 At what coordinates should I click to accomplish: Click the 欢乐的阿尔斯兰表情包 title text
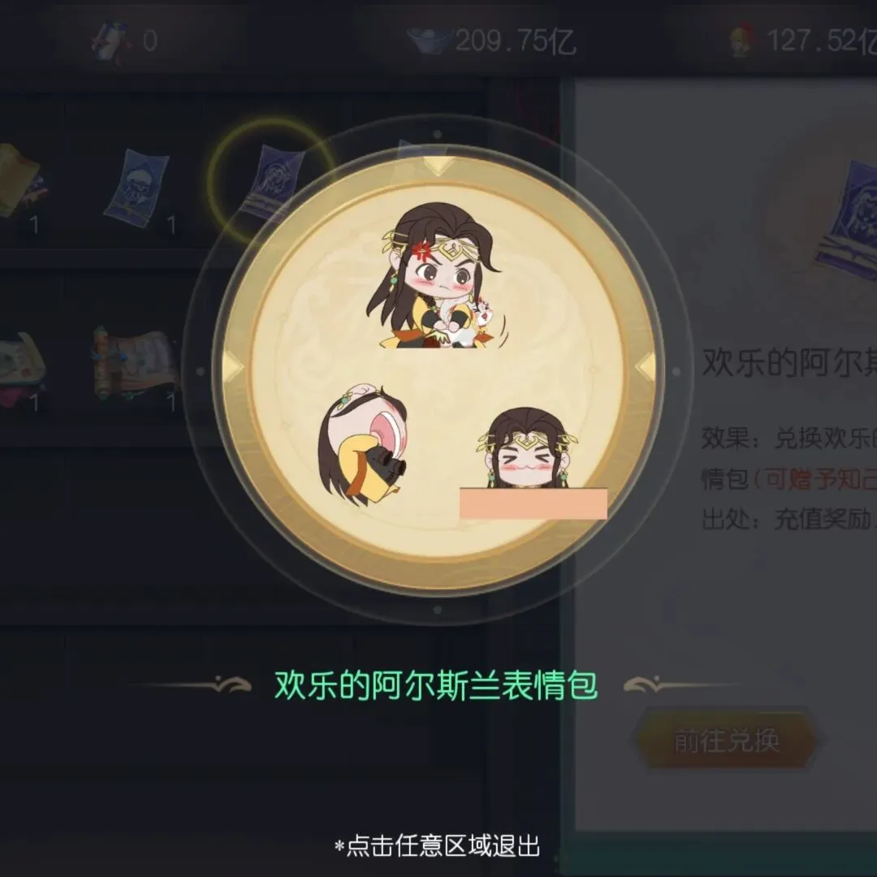click(436, 684)
